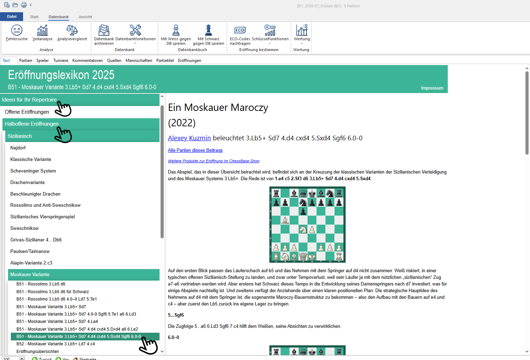
Task: Click the print icon in quick access toolbar
Action: pyautogui.click(x=24, y=5)
